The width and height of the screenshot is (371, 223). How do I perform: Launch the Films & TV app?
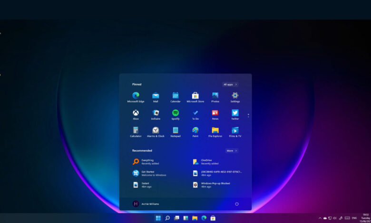coord(235,132)
